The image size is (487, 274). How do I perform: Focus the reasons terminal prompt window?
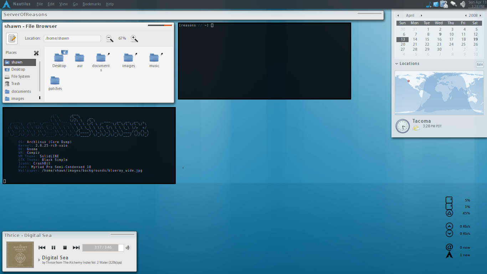click(264, 61)
